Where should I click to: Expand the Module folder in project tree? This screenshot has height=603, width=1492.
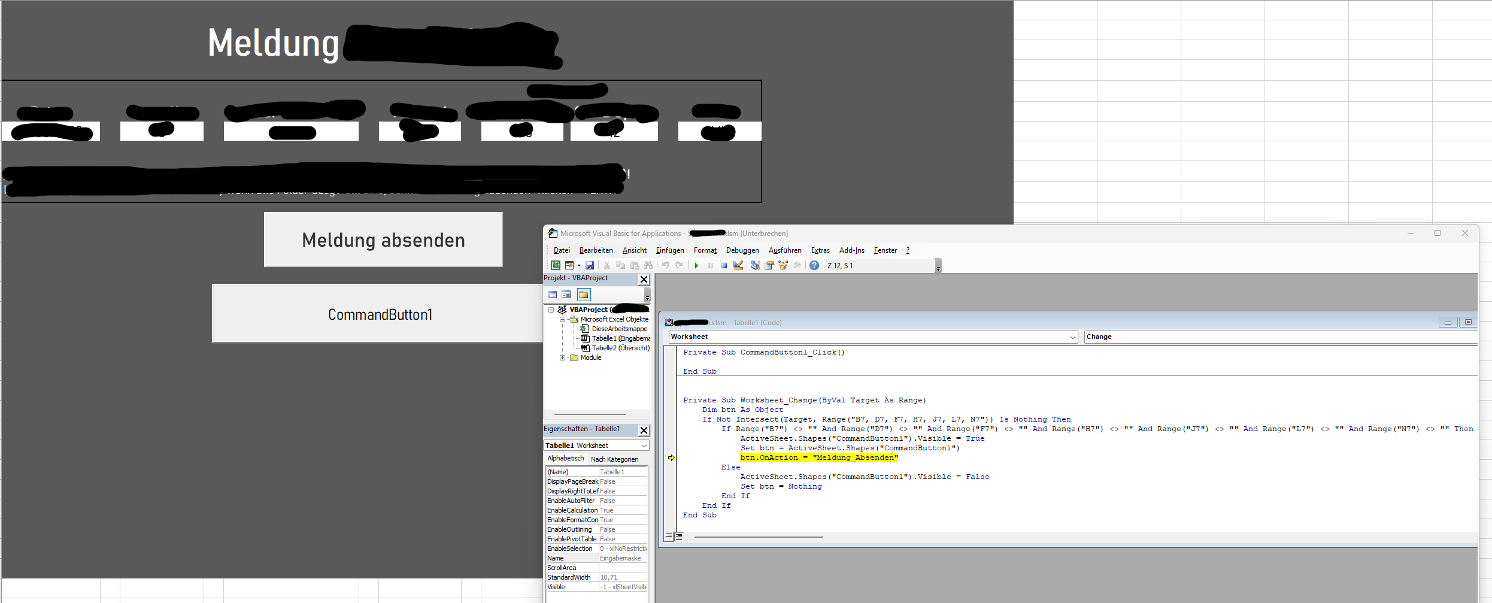click(x=563, y=357)
